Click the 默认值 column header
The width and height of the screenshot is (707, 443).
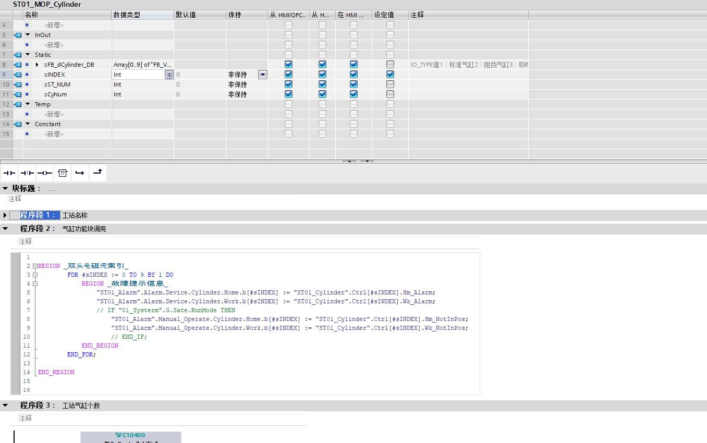pyautogui.click(x=200, y=15)
